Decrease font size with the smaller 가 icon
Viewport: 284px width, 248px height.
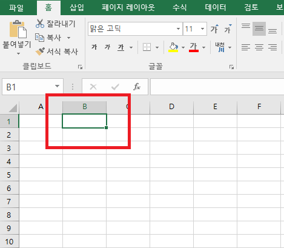tap(228, 29)
